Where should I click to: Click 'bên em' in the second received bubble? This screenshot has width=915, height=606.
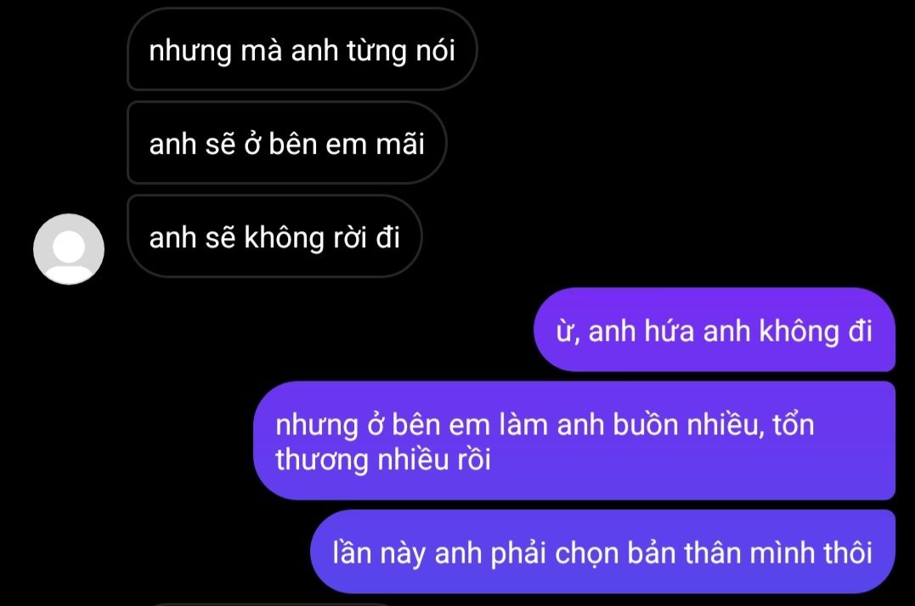pos(316,144)
